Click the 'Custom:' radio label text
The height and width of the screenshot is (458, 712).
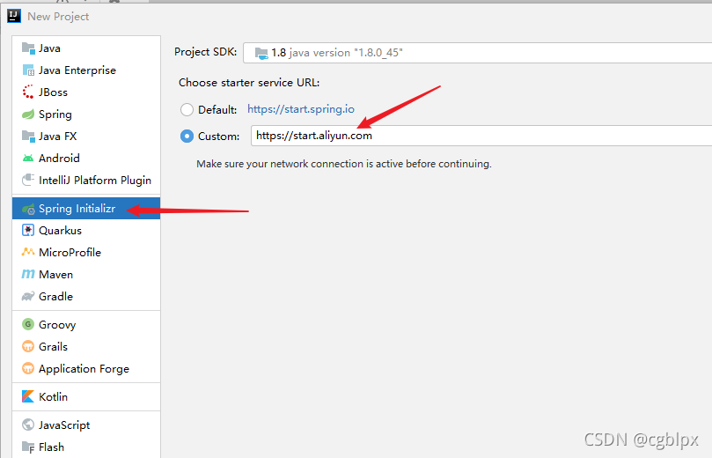(x=219, y=136)
